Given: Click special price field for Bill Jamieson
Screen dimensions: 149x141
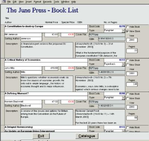Looking at the screenshot, I should [x=67, y=35].
